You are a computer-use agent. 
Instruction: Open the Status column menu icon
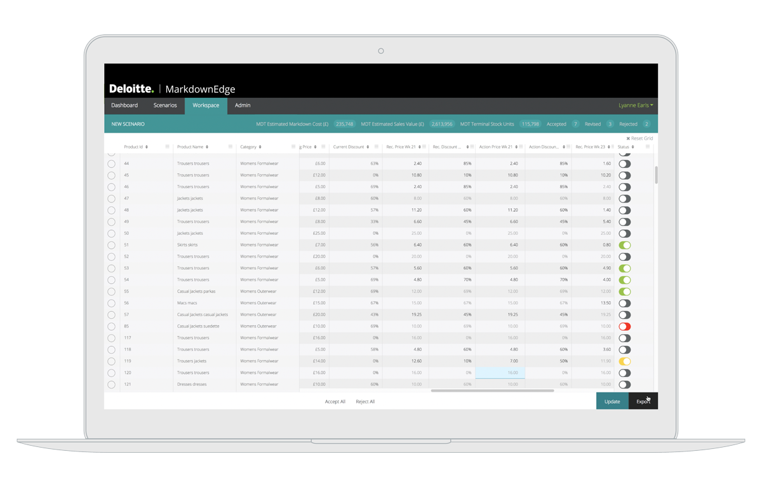(x=648, y=147)
